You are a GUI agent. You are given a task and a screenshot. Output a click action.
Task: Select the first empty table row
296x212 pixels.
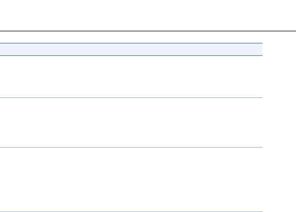click(x=131, y=77)
